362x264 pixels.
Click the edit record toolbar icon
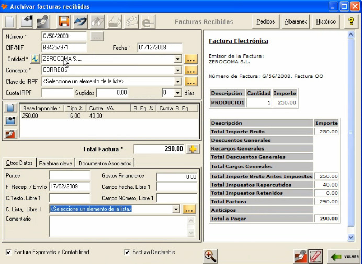(x=26, y=22)
